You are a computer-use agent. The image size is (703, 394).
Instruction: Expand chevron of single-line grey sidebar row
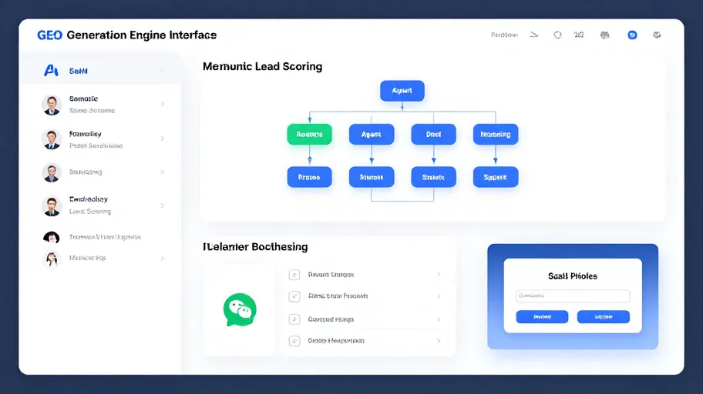pyautogui.click(x=163, y=172)
